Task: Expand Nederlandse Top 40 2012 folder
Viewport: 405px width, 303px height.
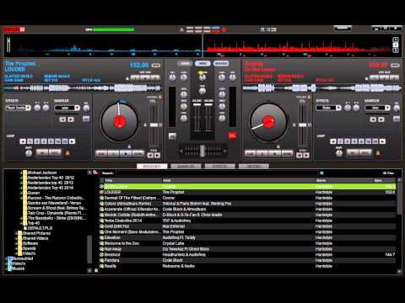Action: (21, 178)
